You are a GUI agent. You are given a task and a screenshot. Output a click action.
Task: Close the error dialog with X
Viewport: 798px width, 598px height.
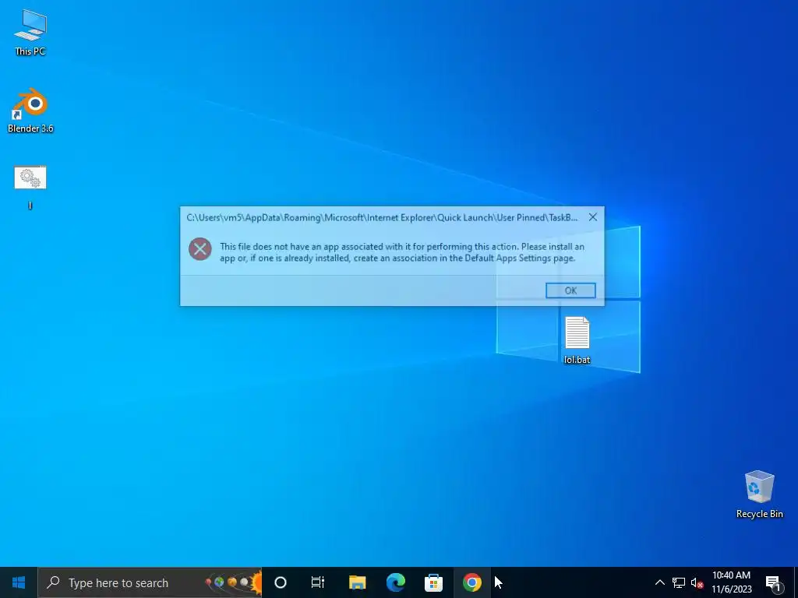pyautogui.click(x=593, y=217)
